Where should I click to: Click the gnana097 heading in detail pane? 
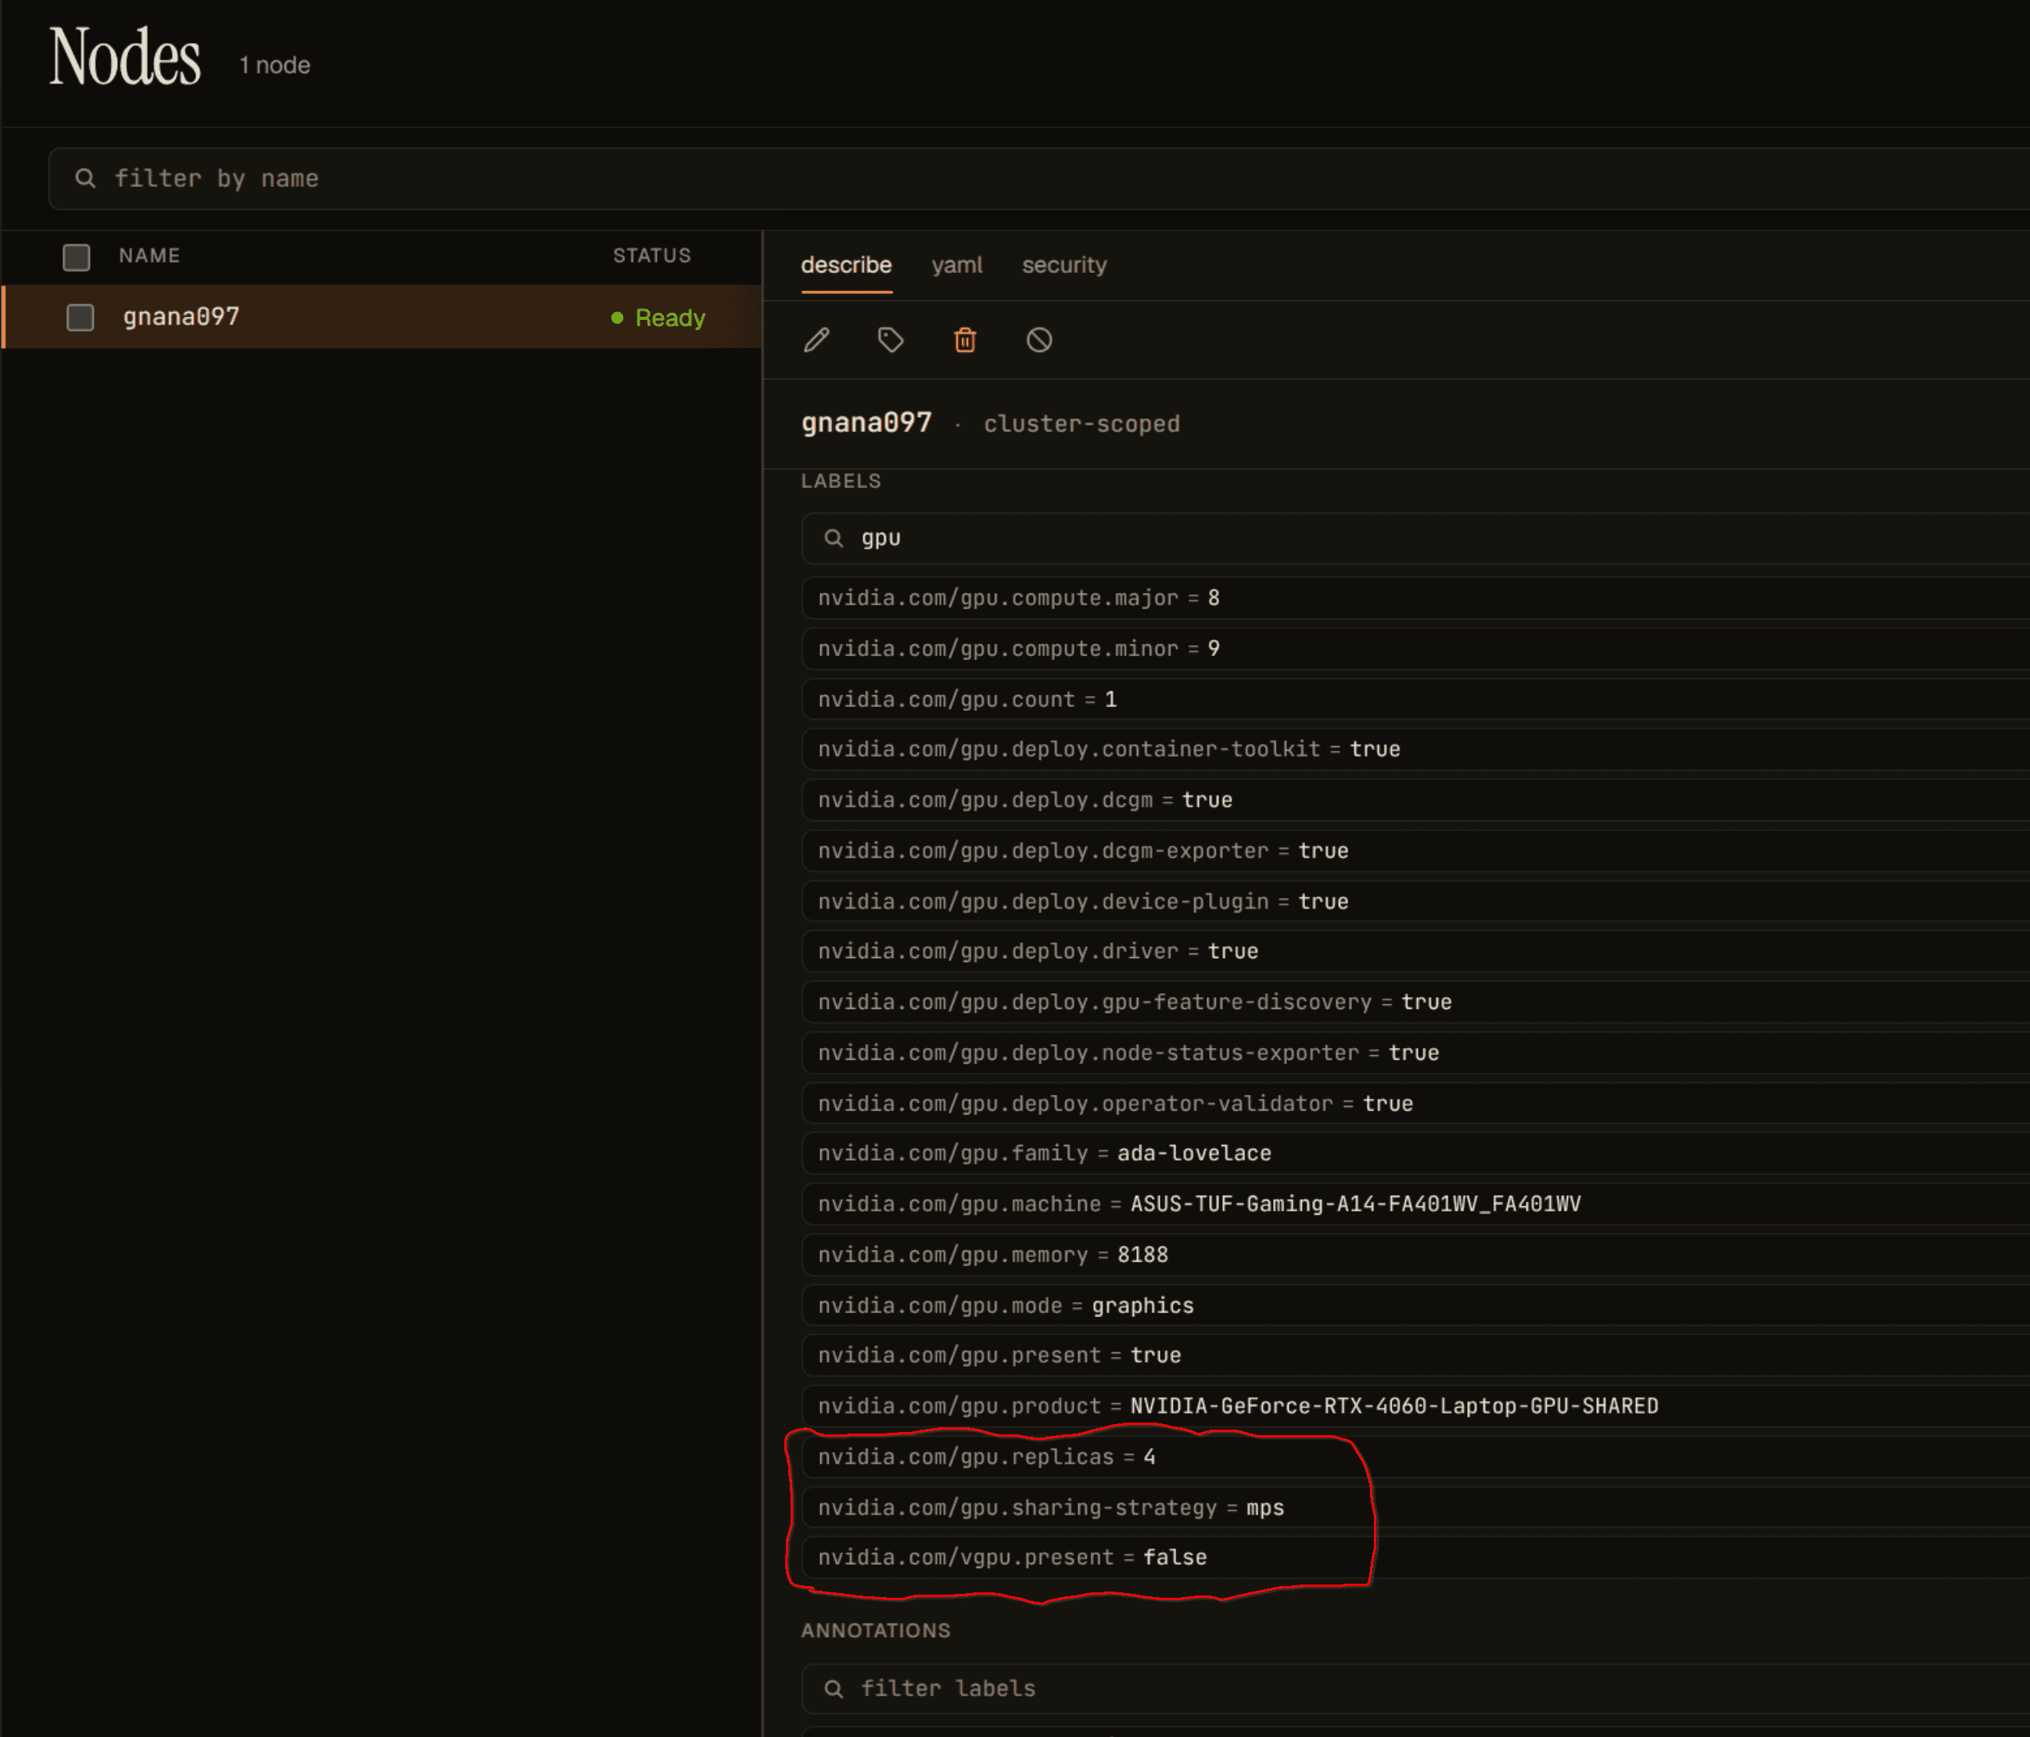pos(866,422)
